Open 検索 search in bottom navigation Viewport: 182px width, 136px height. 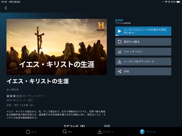67,131
